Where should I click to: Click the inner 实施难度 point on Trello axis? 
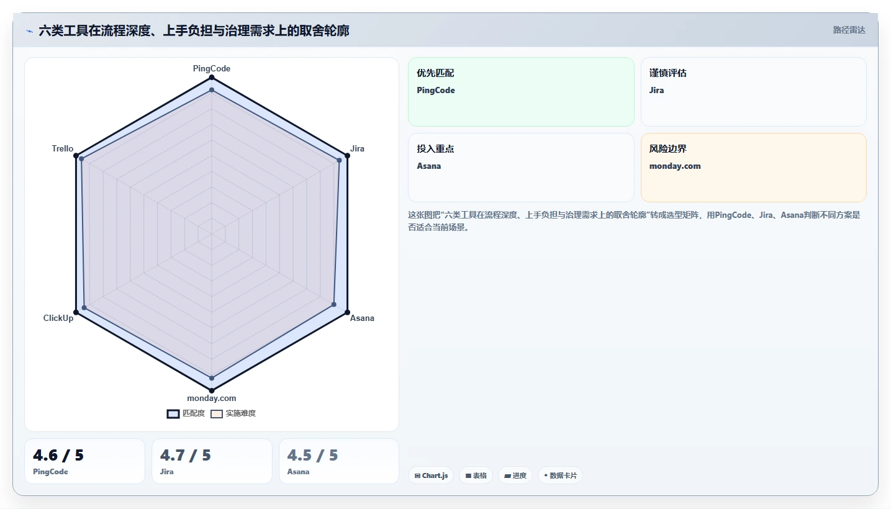point(81,159)
